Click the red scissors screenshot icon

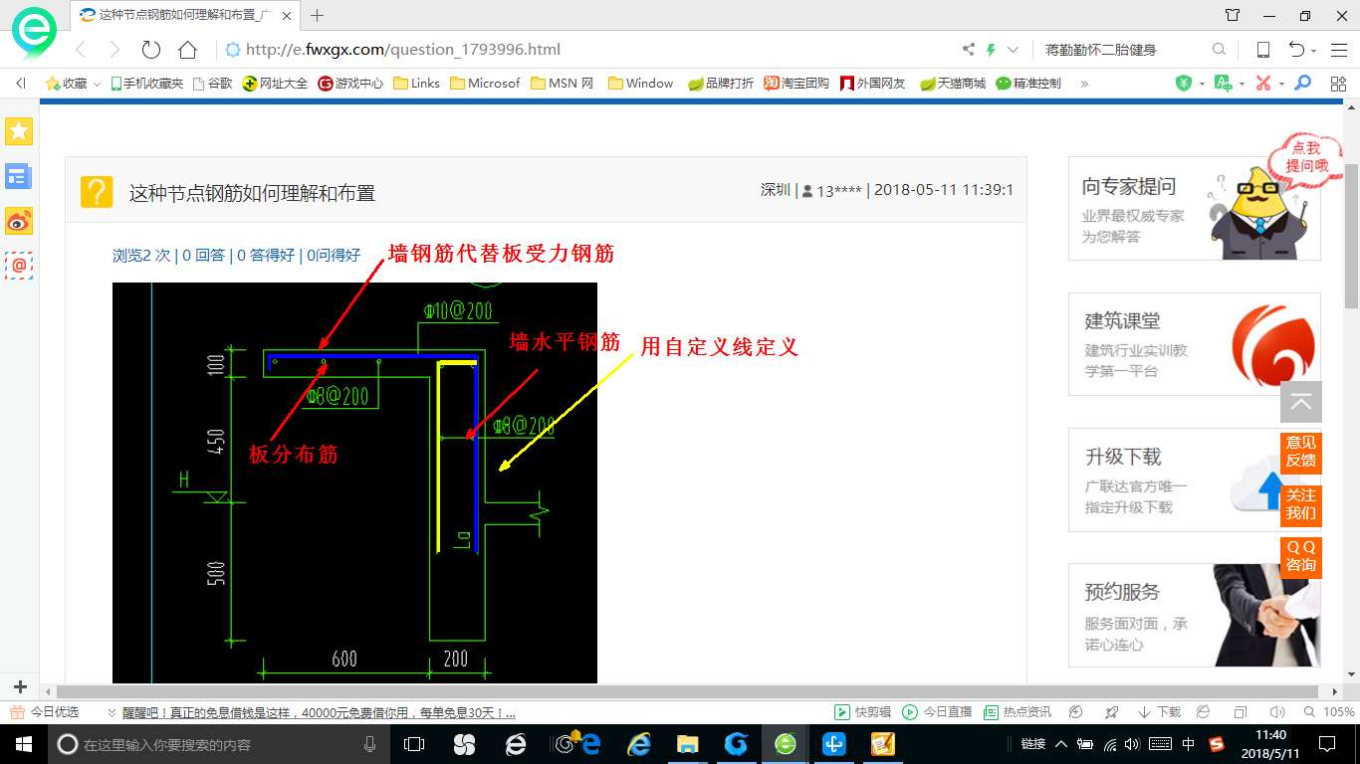click(1262, 84)
